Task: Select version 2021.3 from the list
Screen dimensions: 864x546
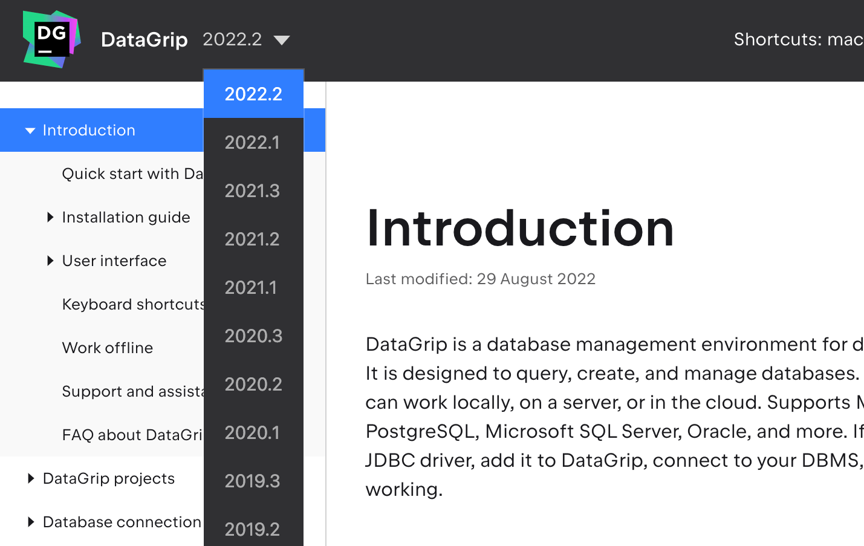Action: 253,191
